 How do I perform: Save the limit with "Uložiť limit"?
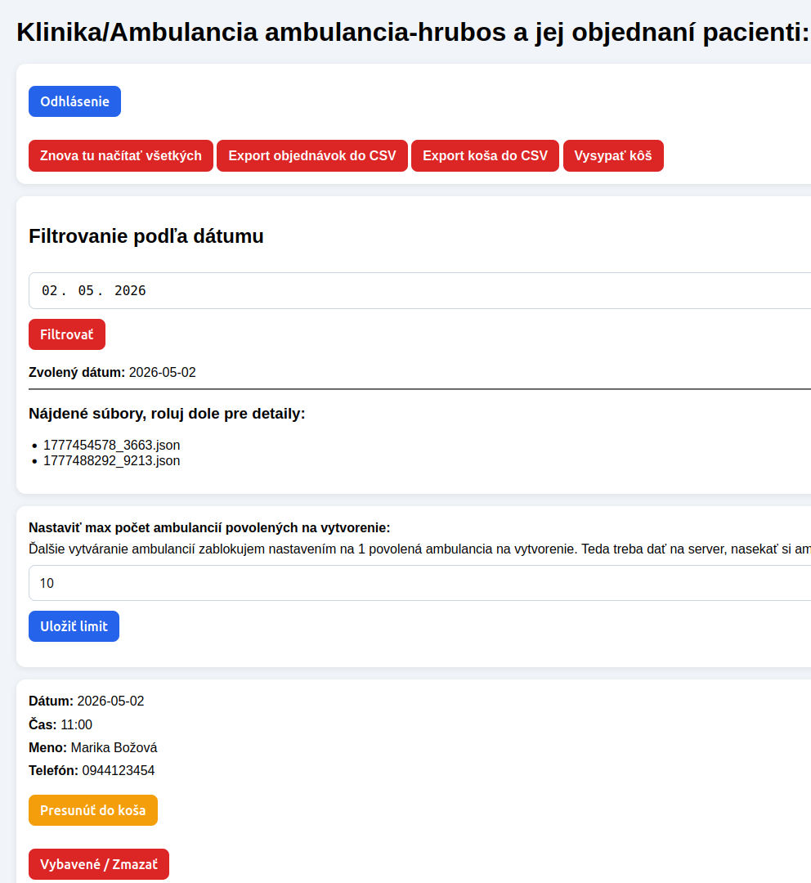click(74, 626)
